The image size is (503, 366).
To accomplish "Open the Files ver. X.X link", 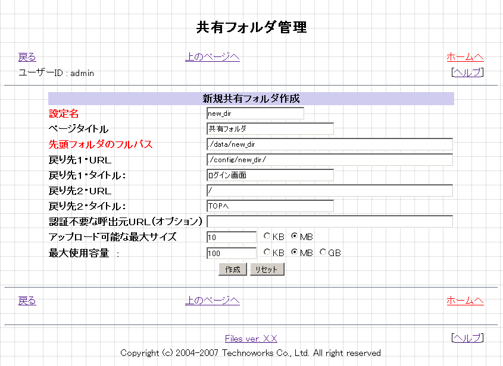I will [251, 339].
